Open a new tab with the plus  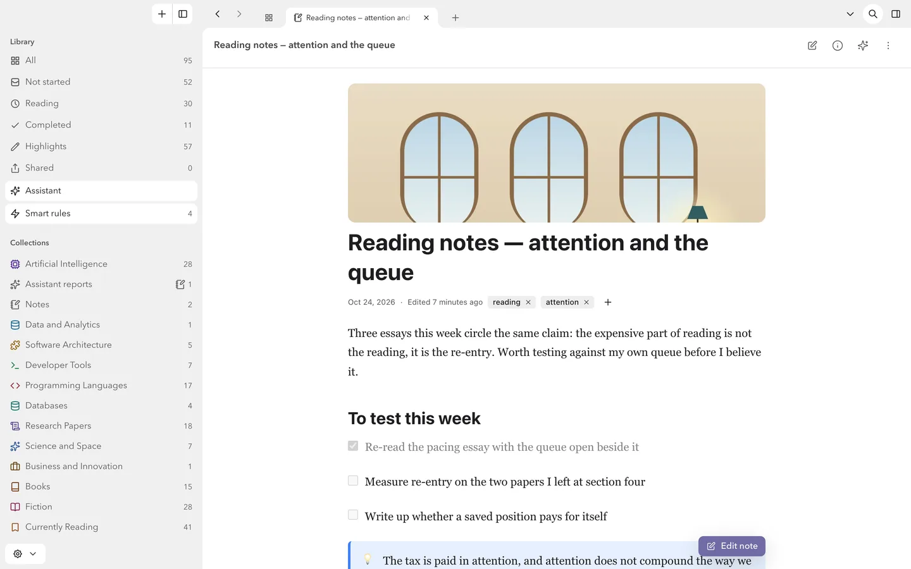(x=455, y=18)
